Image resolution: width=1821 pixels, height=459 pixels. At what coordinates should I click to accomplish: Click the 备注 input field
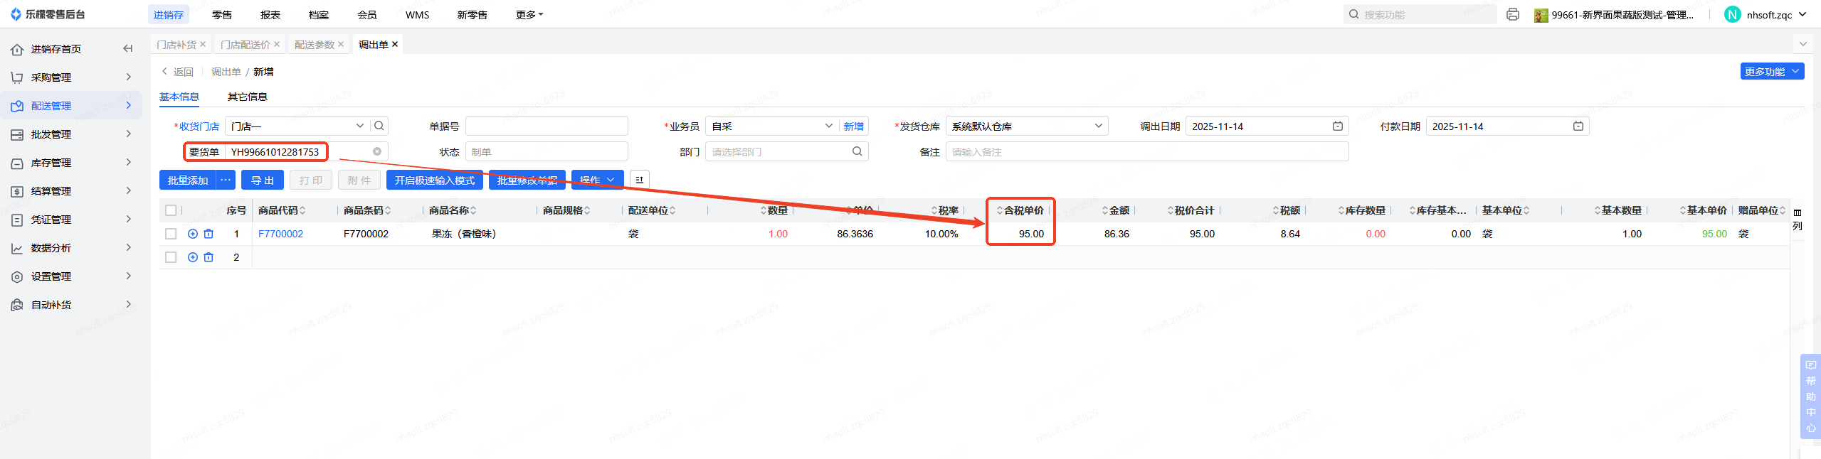(1146, 151)
